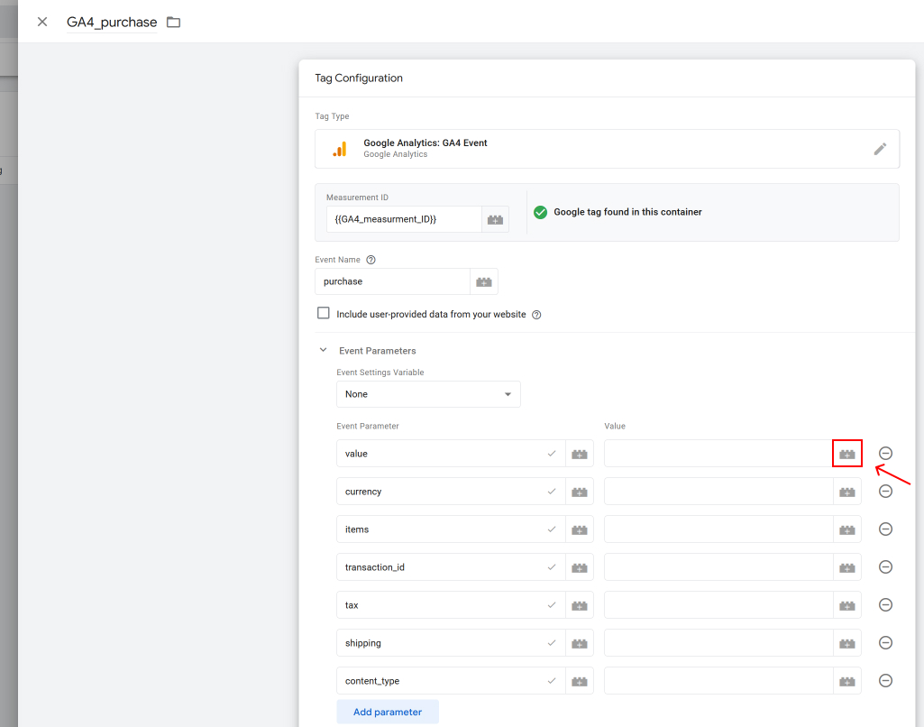The image size is (924, 727).
Task: Close the GA4_purchase tag editor
Action: pyautogui.click(x=42, y=22)
